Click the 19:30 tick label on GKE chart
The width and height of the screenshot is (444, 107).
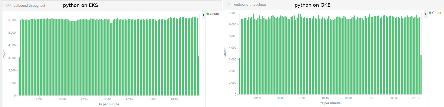point(348,98)
